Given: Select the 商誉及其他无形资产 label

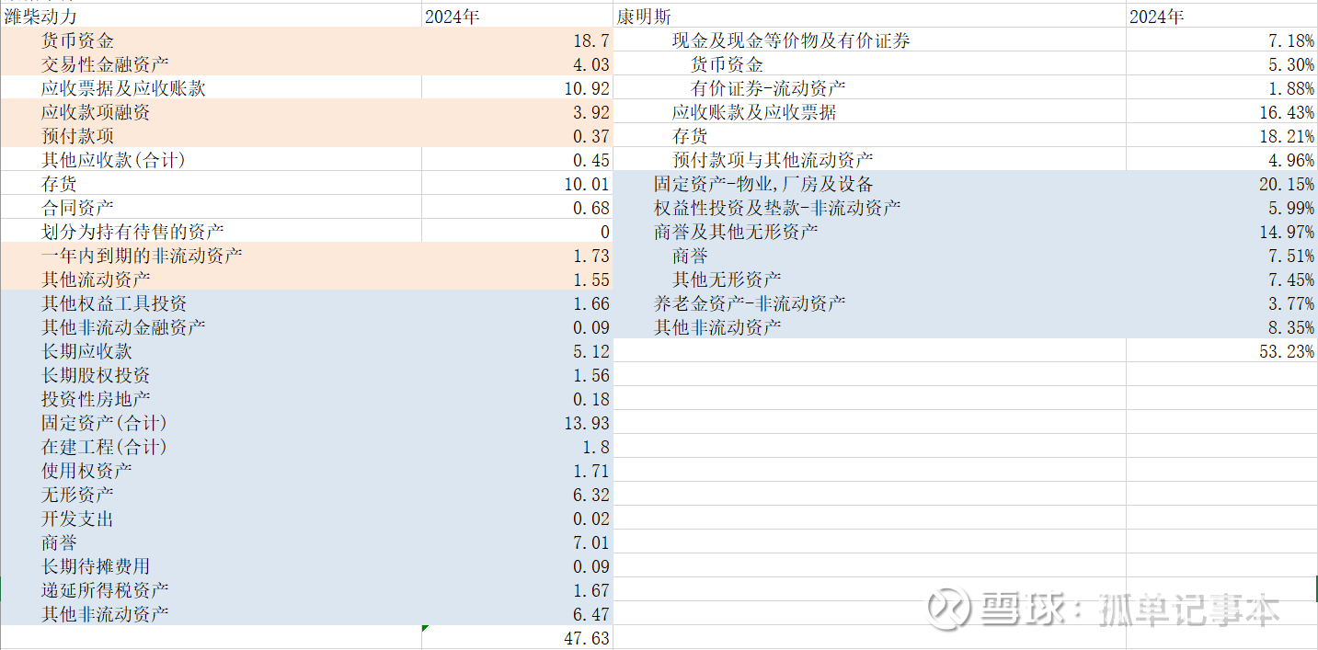Looking at the screenshot, I should [736, 232].
